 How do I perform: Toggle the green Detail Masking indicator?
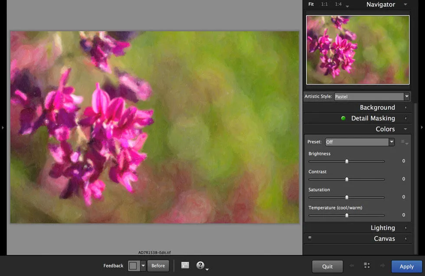click(x=343, y=118)
